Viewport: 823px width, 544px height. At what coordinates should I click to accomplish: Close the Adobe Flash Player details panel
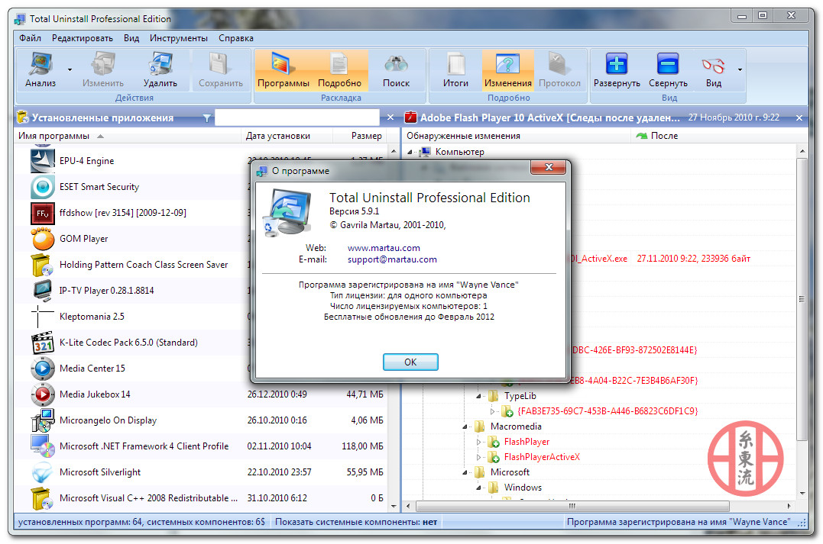tap(799, 118)
